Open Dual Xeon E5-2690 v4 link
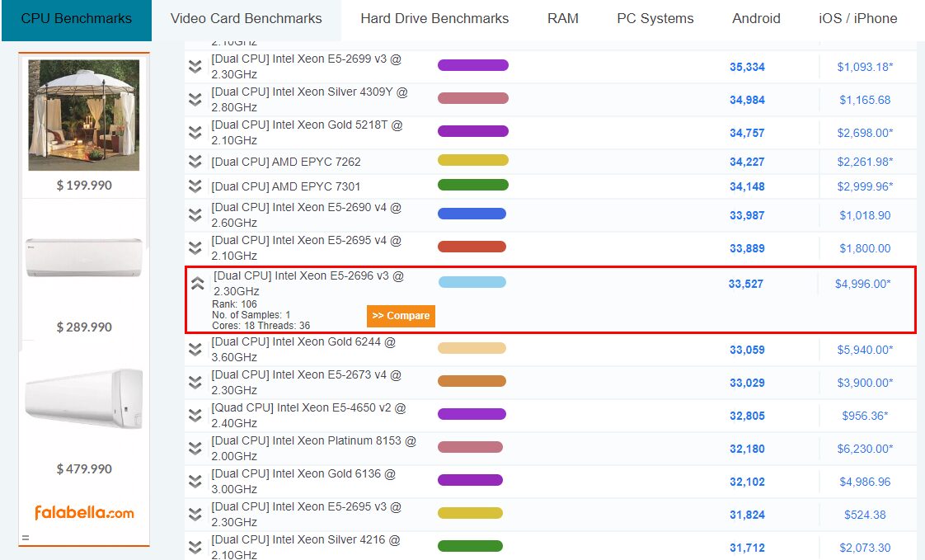The width and height of the screenshot is (925, 560). [306, 215]
